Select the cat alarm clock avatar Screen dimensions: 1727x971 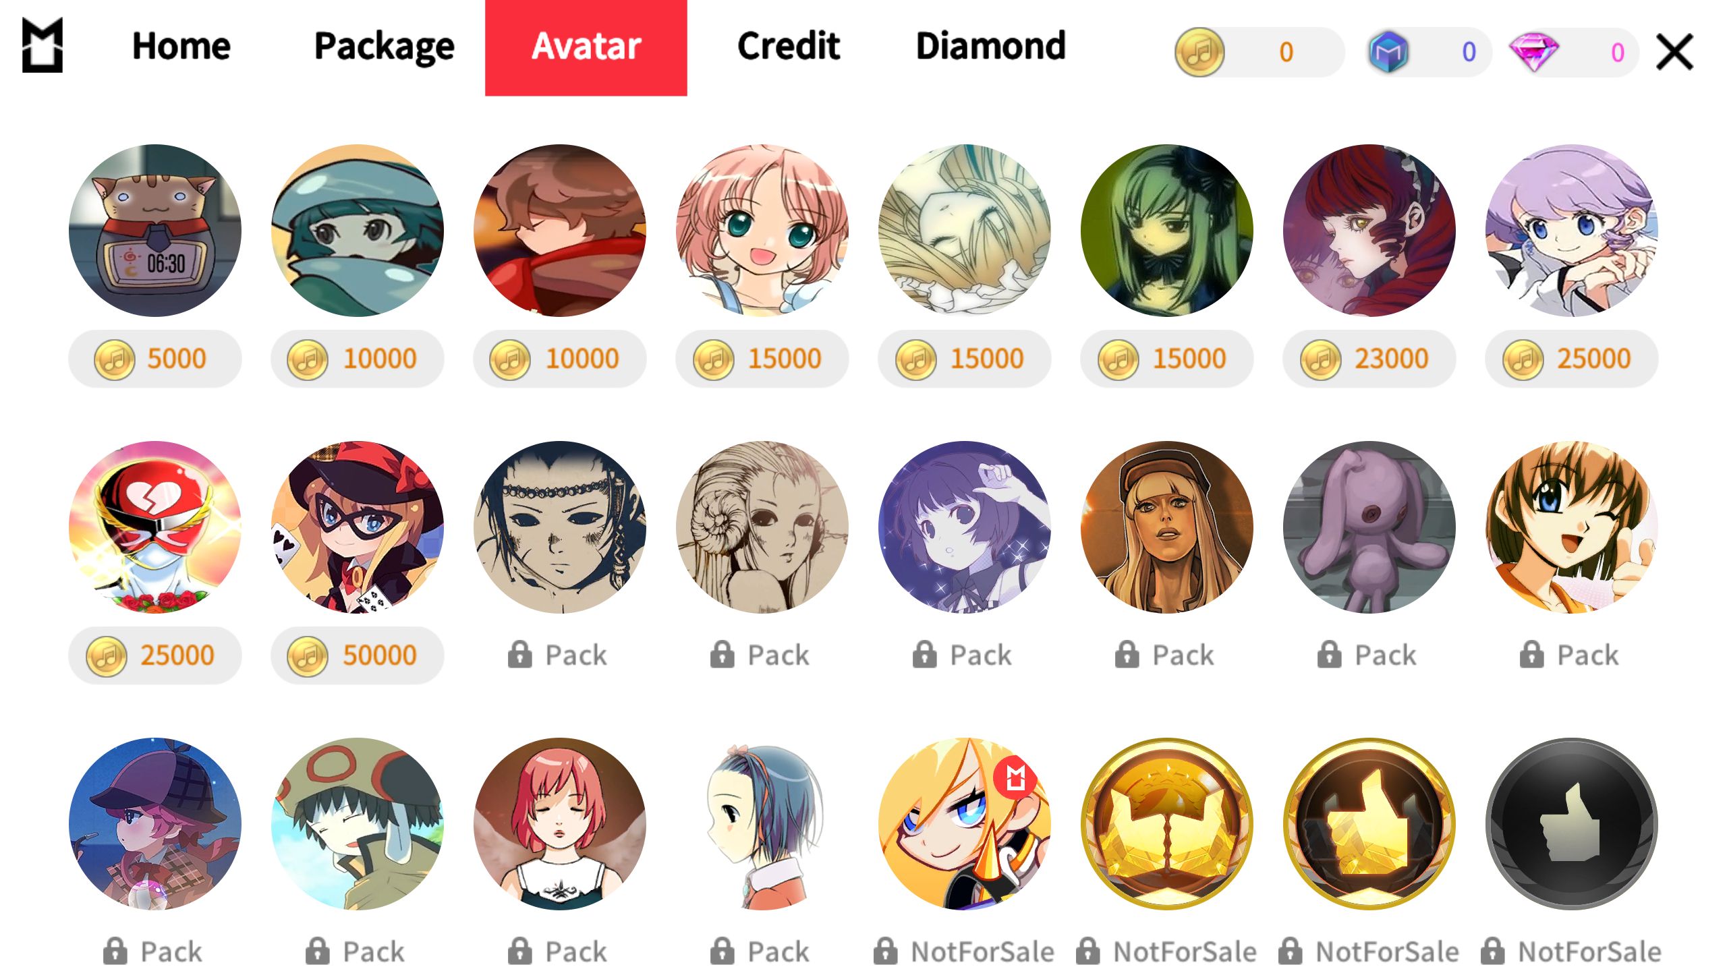pyautogui.click(x=155, y=231)
